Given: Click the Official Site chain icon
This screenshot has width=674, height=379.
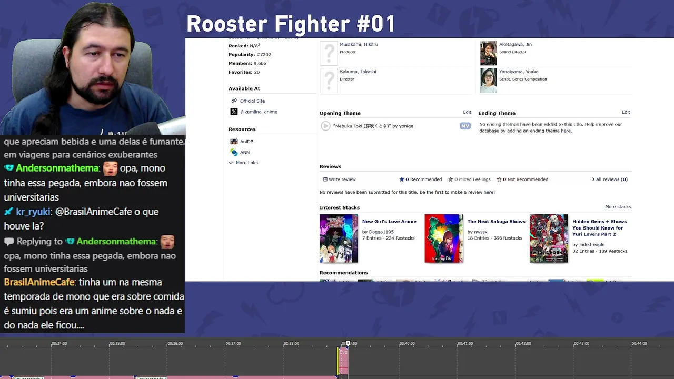Looking at the screenshot, I should click(x=234, y=101).
